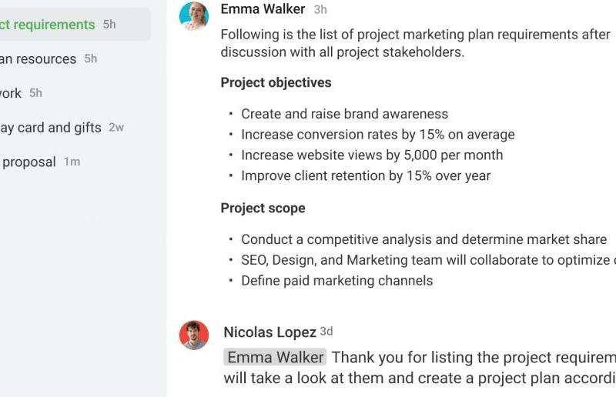Click the 'Increase conversion rates' bullet item
Screen dimensions: 616x397
click(378, 135)
